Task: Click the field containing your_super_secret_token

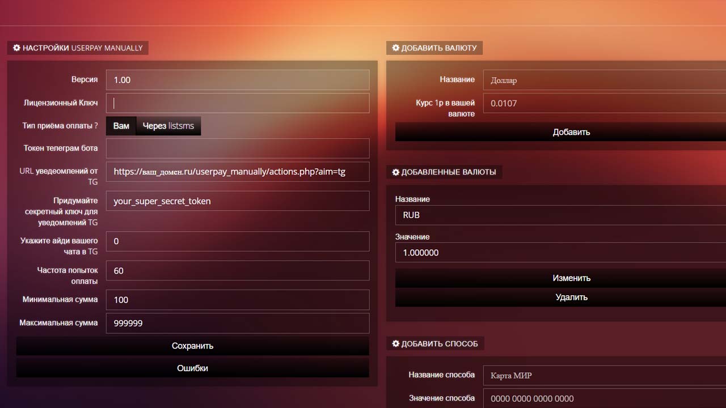Action: coord(238,201)
